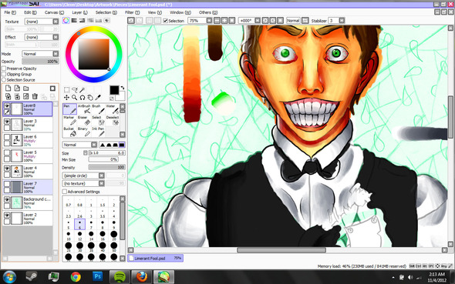Select the Water tool
455x284 pixels.
click(113, 109)
